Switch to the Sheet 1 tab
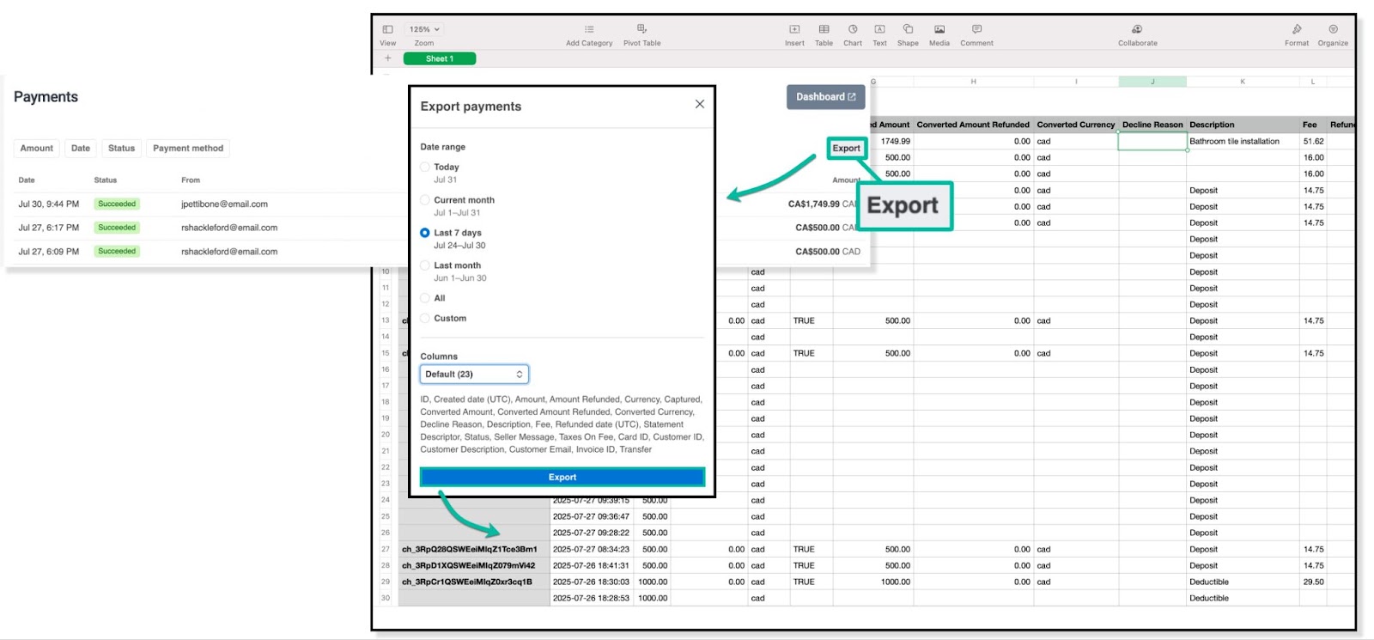 439,58
